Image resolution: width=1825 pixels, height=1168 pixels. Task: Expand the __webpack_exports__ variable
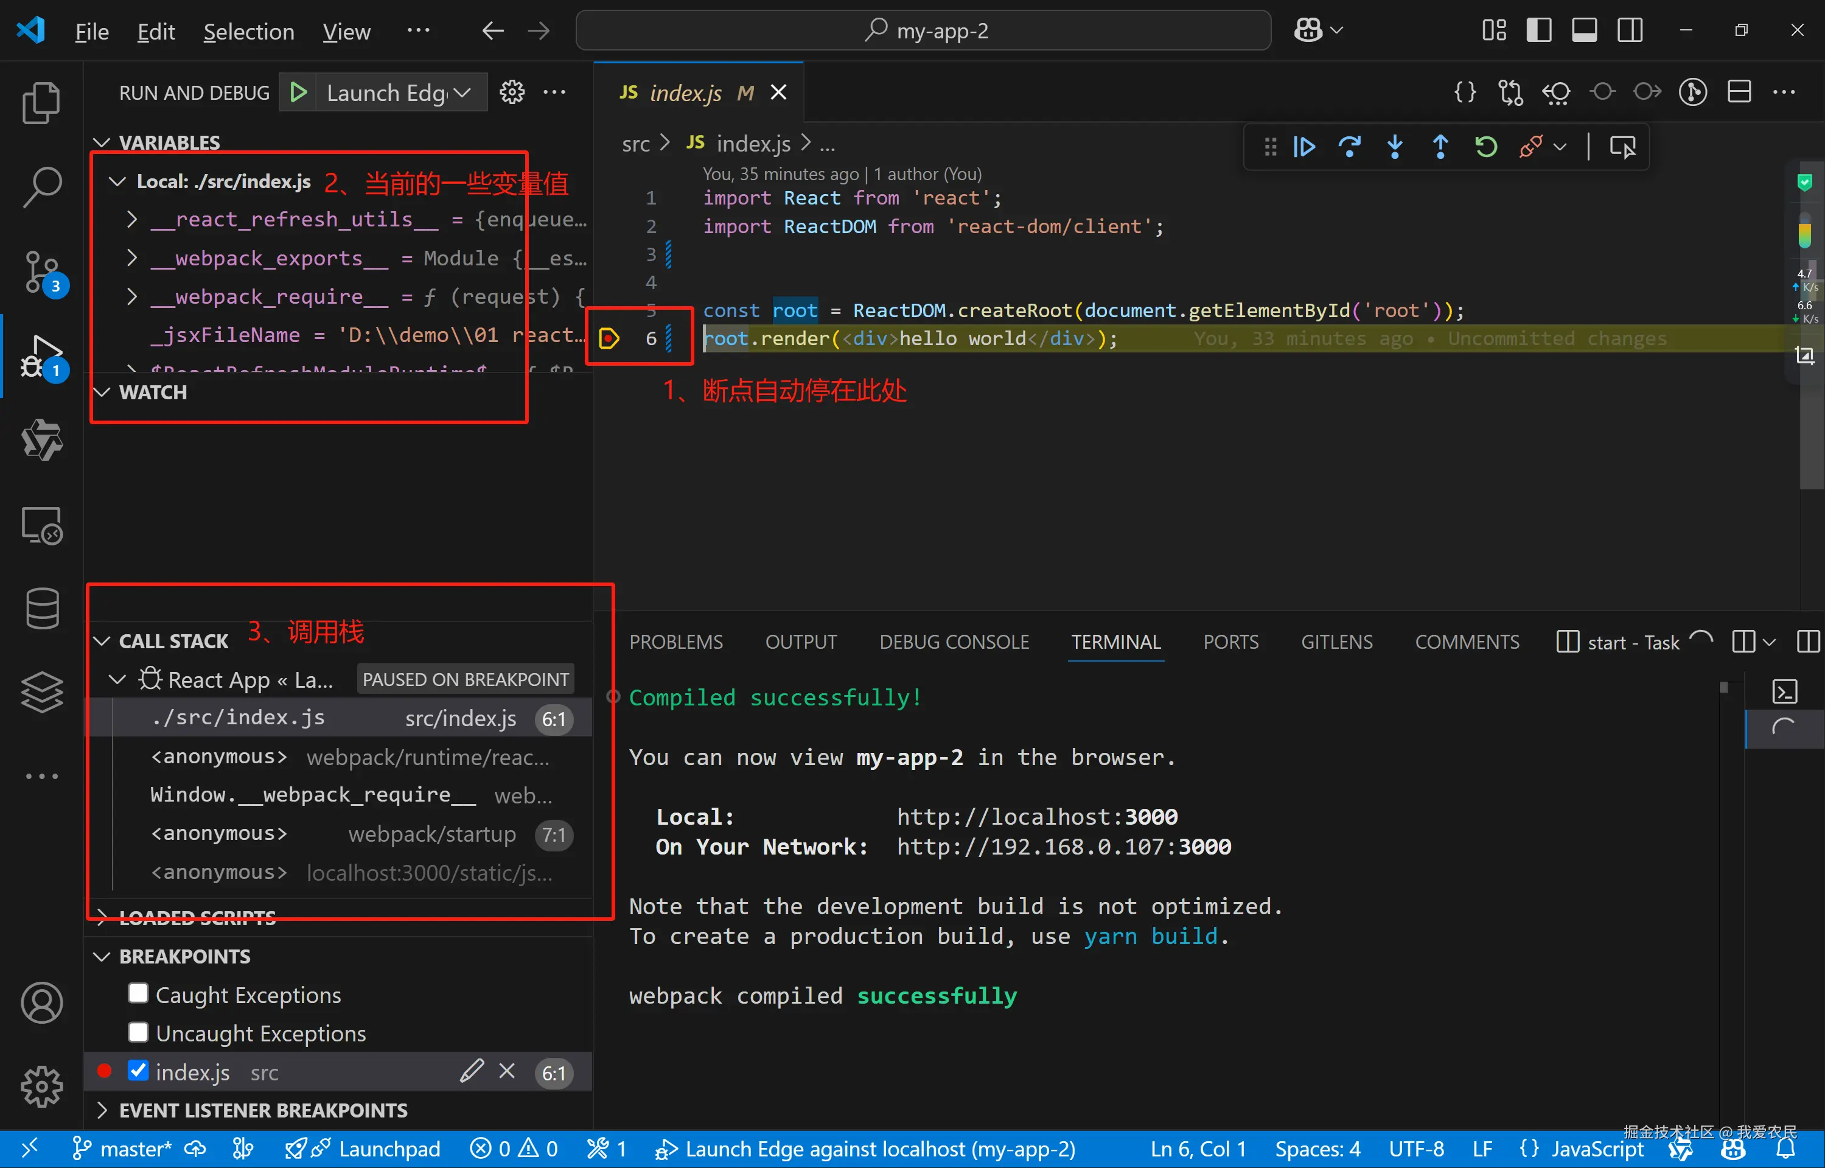[132, 258]
